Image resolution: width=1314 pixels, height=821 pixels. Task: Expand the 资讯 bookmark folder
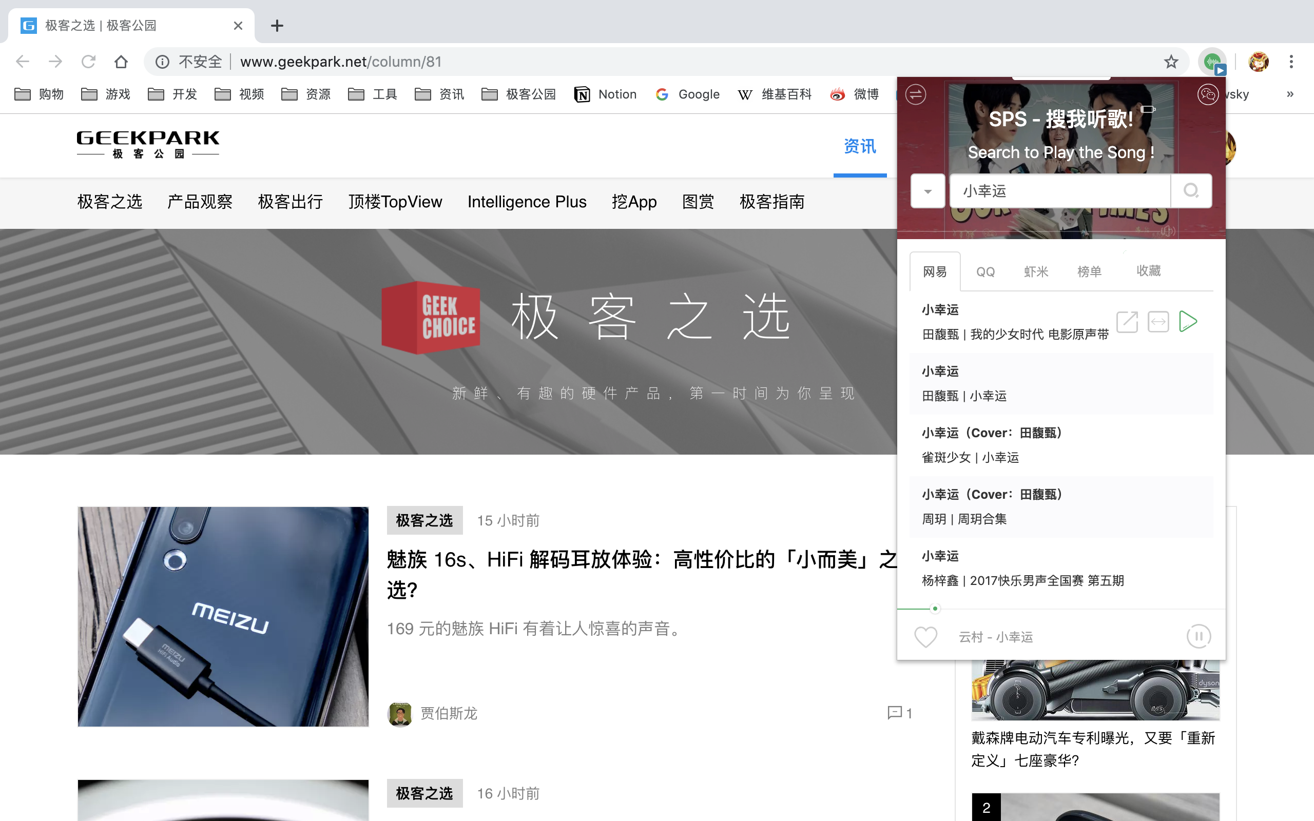(440, 94)
